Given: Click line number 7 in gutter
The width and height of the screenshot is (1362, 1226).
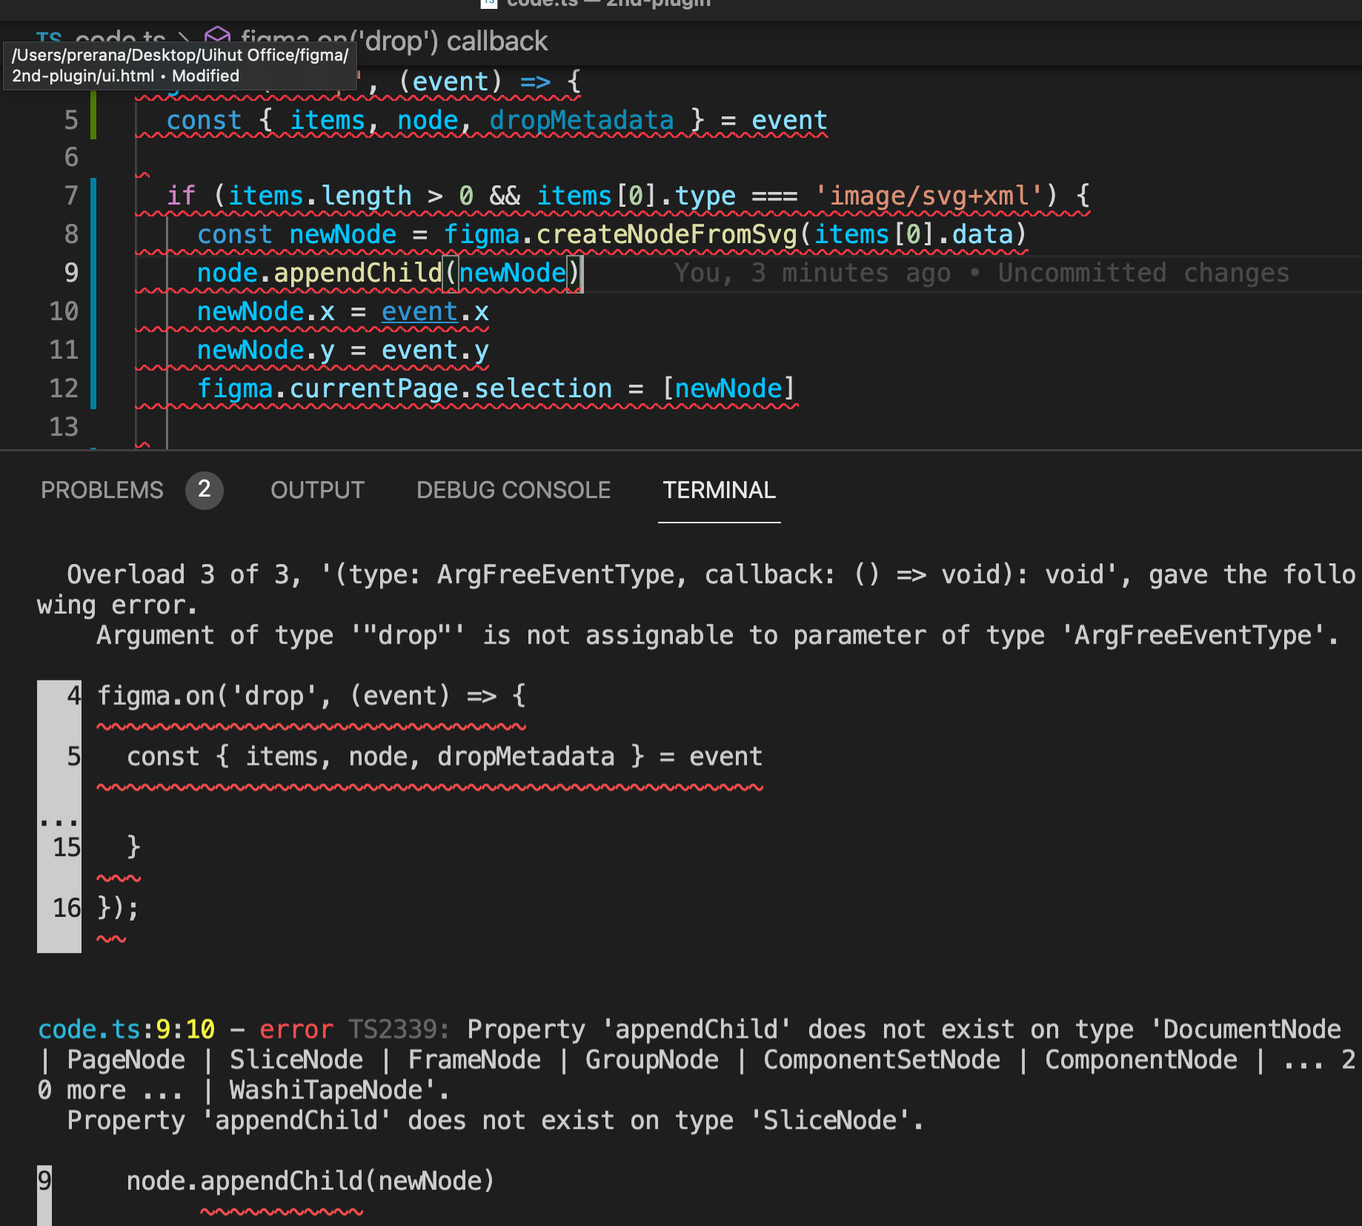Looking at the screenshot, I should tap(71, 196).
